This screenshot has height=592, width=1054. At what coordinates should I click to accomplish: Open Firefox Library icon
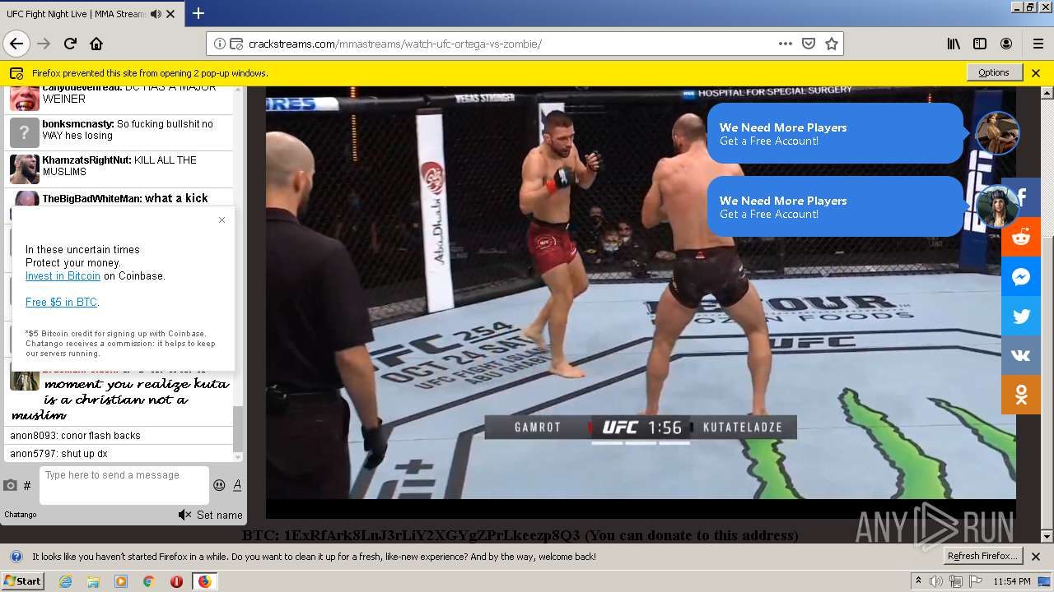pos(954,44)
